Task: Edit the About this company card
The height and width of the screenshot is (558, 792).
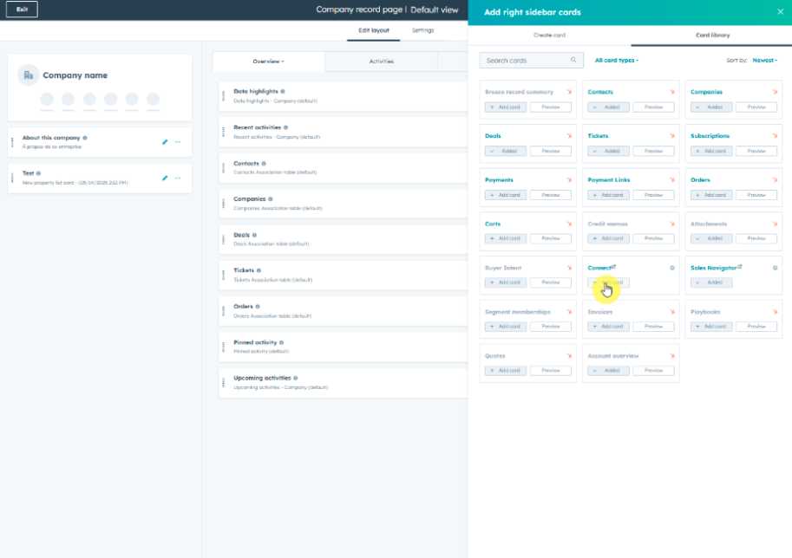Action: point(164,141)
